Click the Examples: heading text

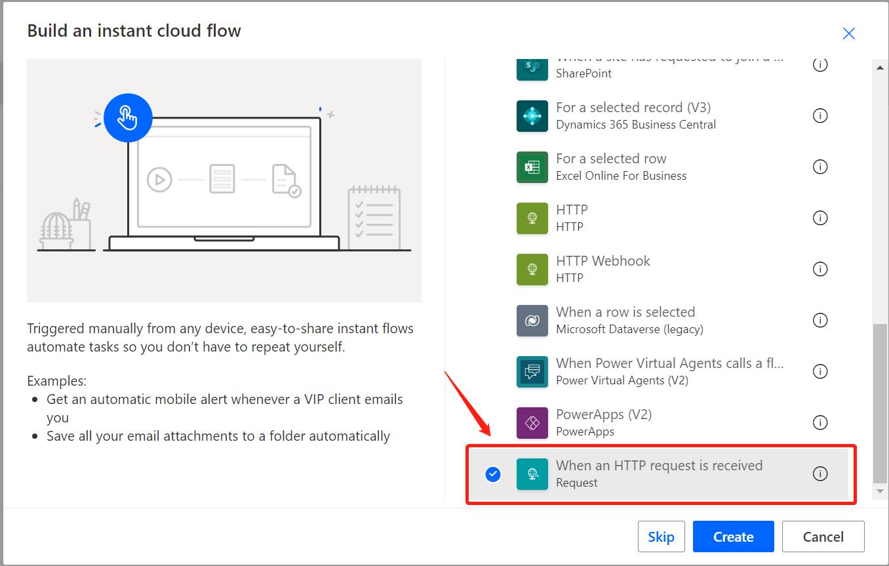click(56, 381)
